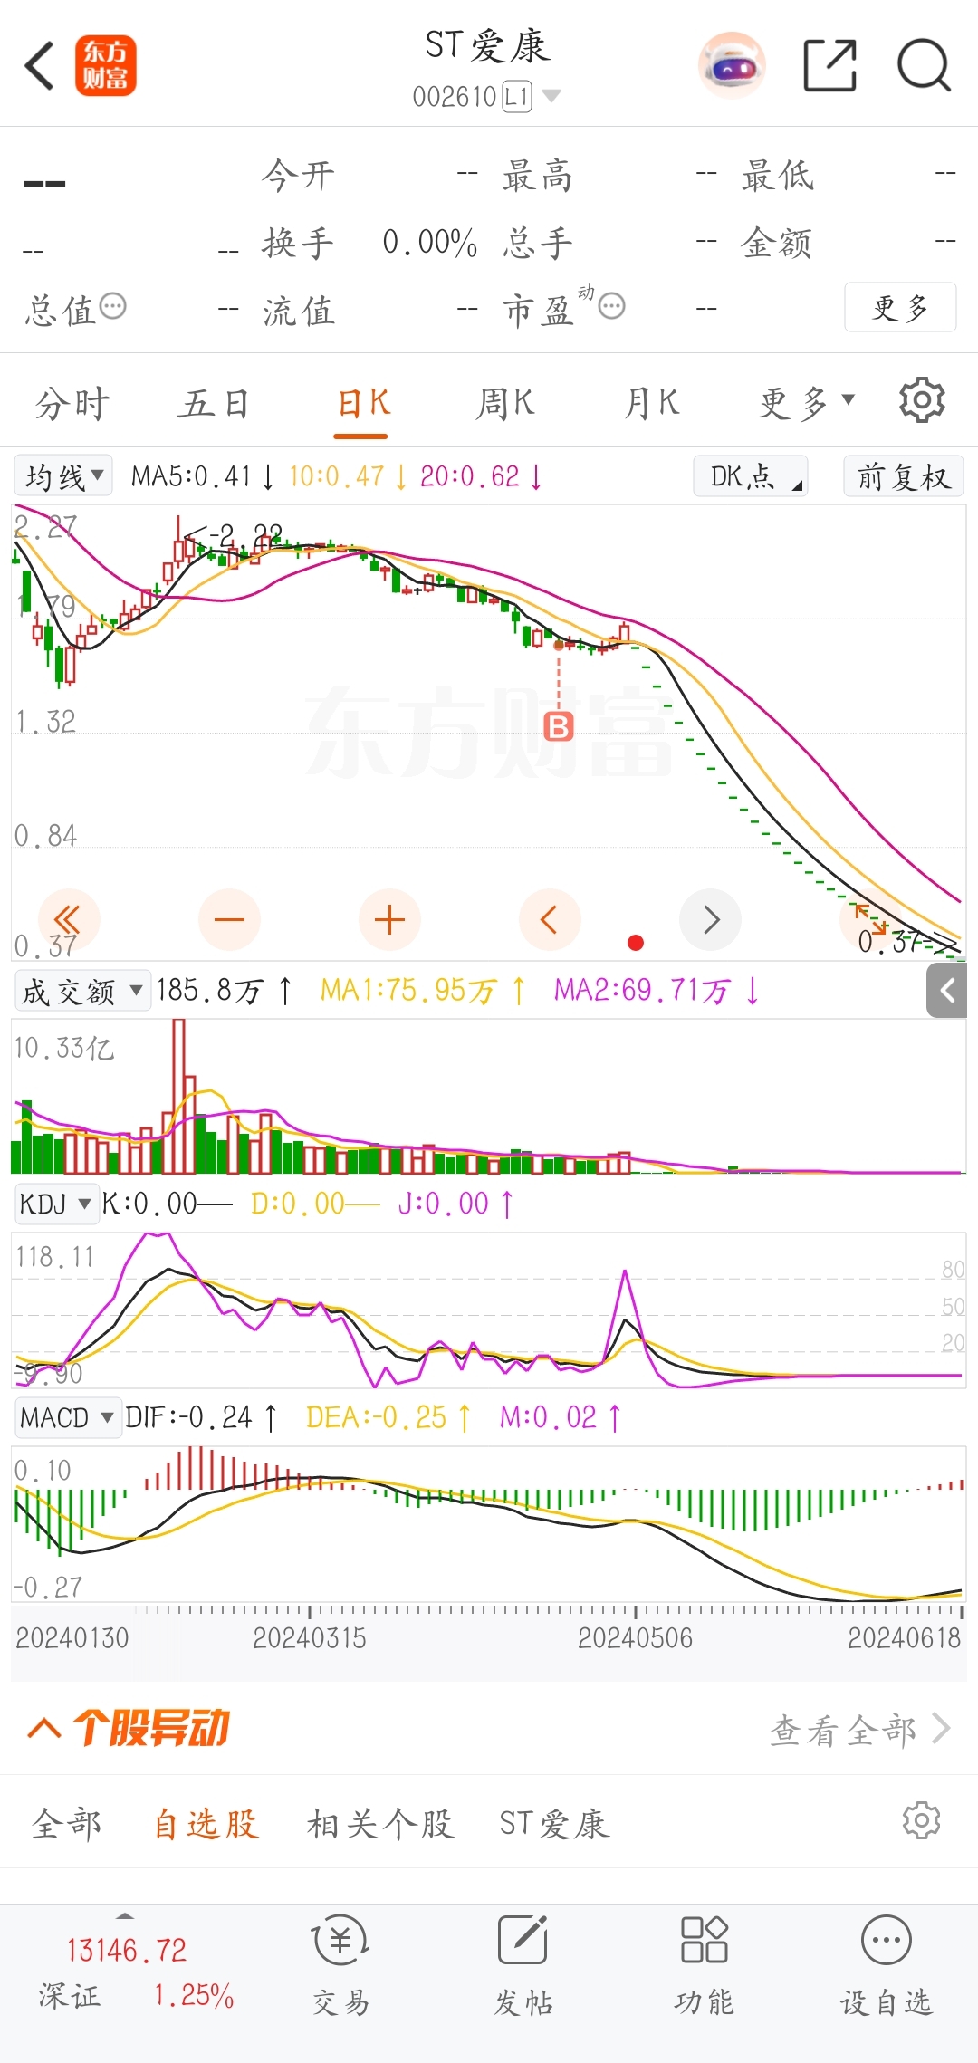The width and height of the screenshot is (978, 2063).
Task: Collapse the 个股异动 section
Action: [x=44, y=1729]
